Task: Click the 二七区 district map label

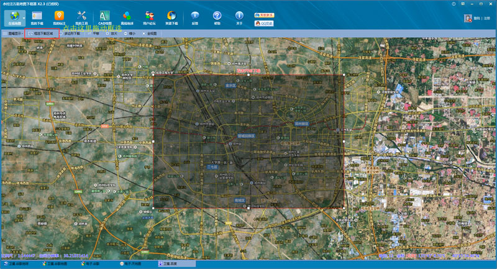Action: [212, 166]
